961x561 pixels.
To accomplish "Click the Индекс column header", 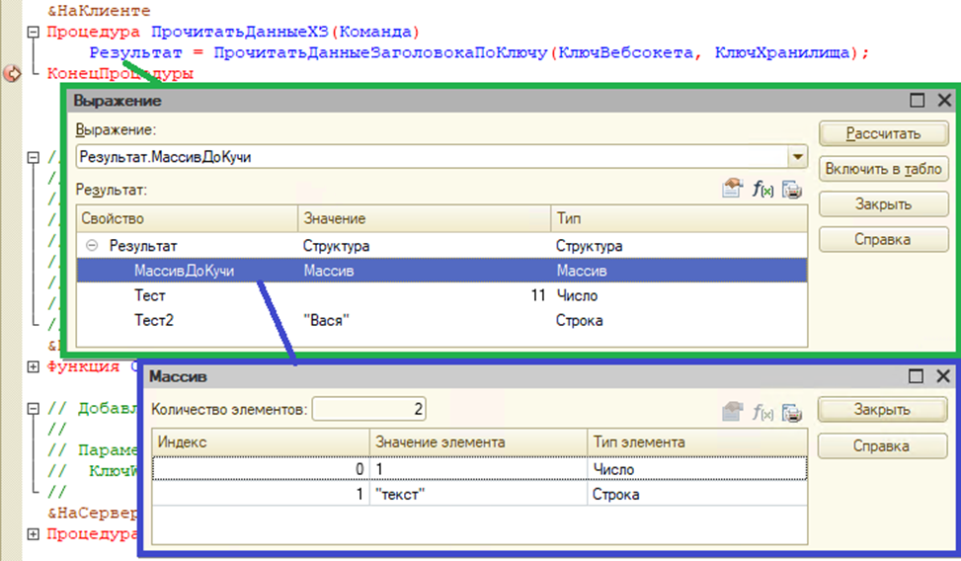I will coord(261,442).
